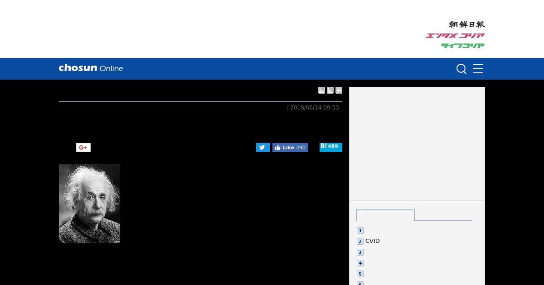
Task: Enlarge the portrait photo of the elderly man
Action: (x=89, y=203)
